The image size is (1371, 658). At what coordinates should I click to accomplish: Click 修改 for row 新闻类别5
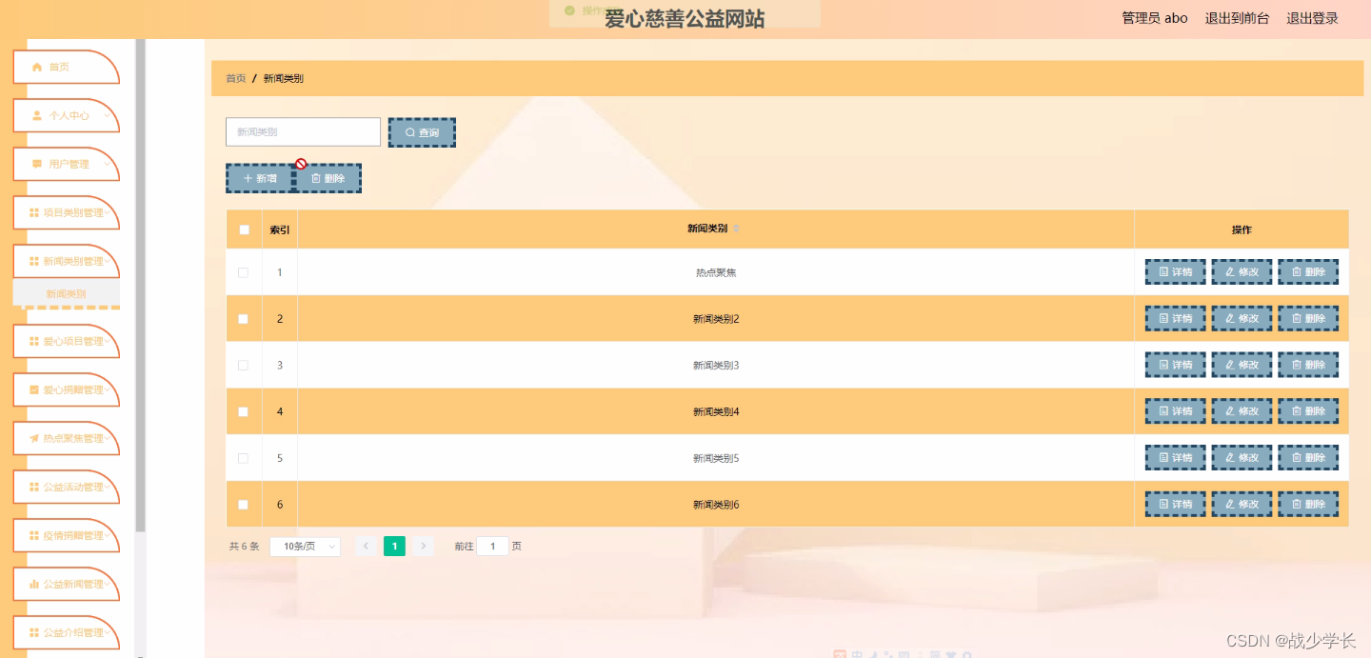coord(1242,458)
